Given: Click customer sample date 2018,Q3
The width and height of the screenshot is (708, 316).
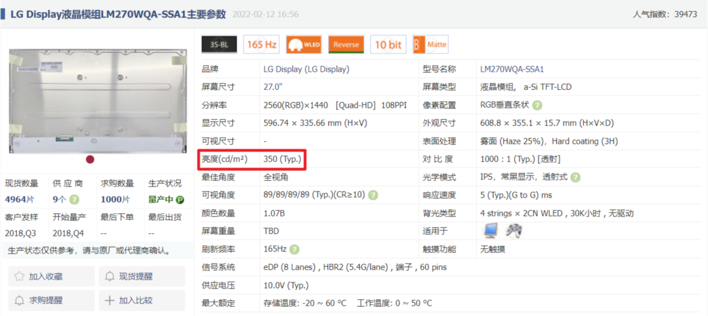Looking at the screenshot, I should (x=20, y=234).
